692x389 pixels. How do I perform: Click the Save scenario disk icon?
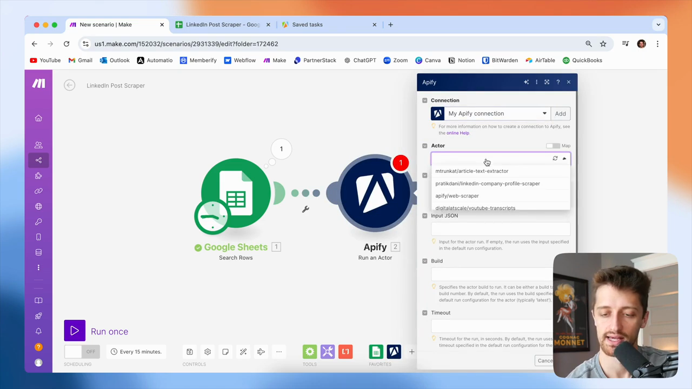190,352
